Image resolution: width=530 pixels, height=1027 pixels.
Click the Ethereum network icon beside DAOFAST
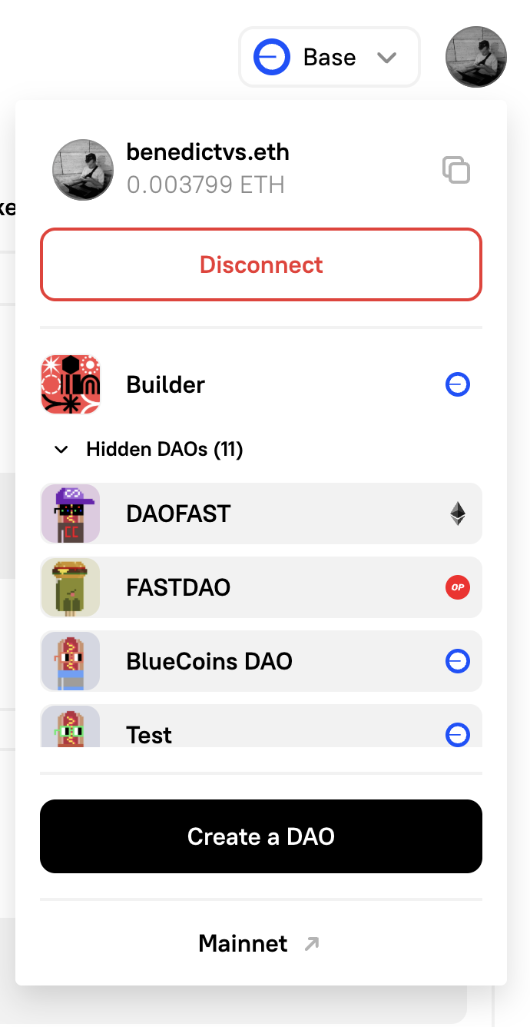(x=457, y=513)
